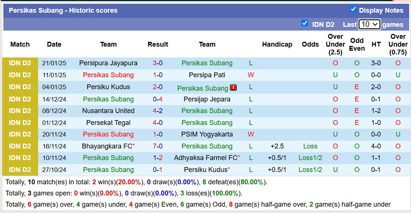Screen dimensions: 411x213
Task: Click the red card icon beside Persikas Subang
Action: point(233,88)
